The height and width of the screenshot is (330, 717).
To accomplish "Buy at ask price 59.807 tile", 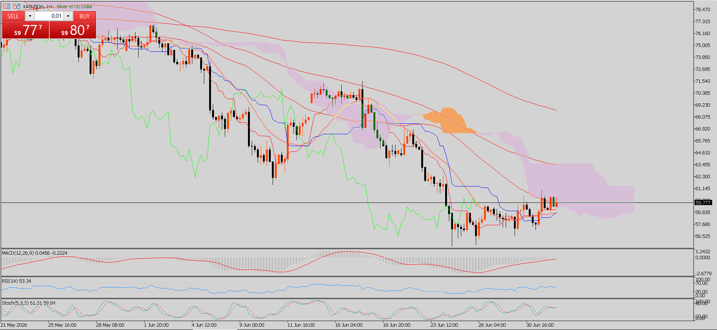I will click(x=73, y=30).
